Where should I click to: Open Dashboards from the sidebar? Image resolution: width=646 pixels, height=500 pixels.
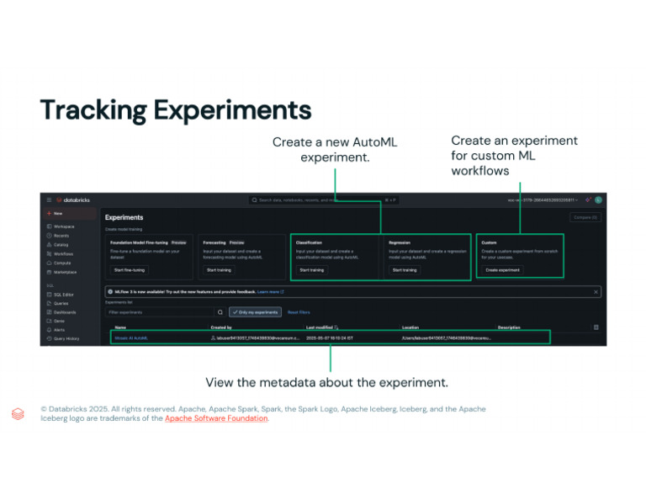tap(65, 312)
